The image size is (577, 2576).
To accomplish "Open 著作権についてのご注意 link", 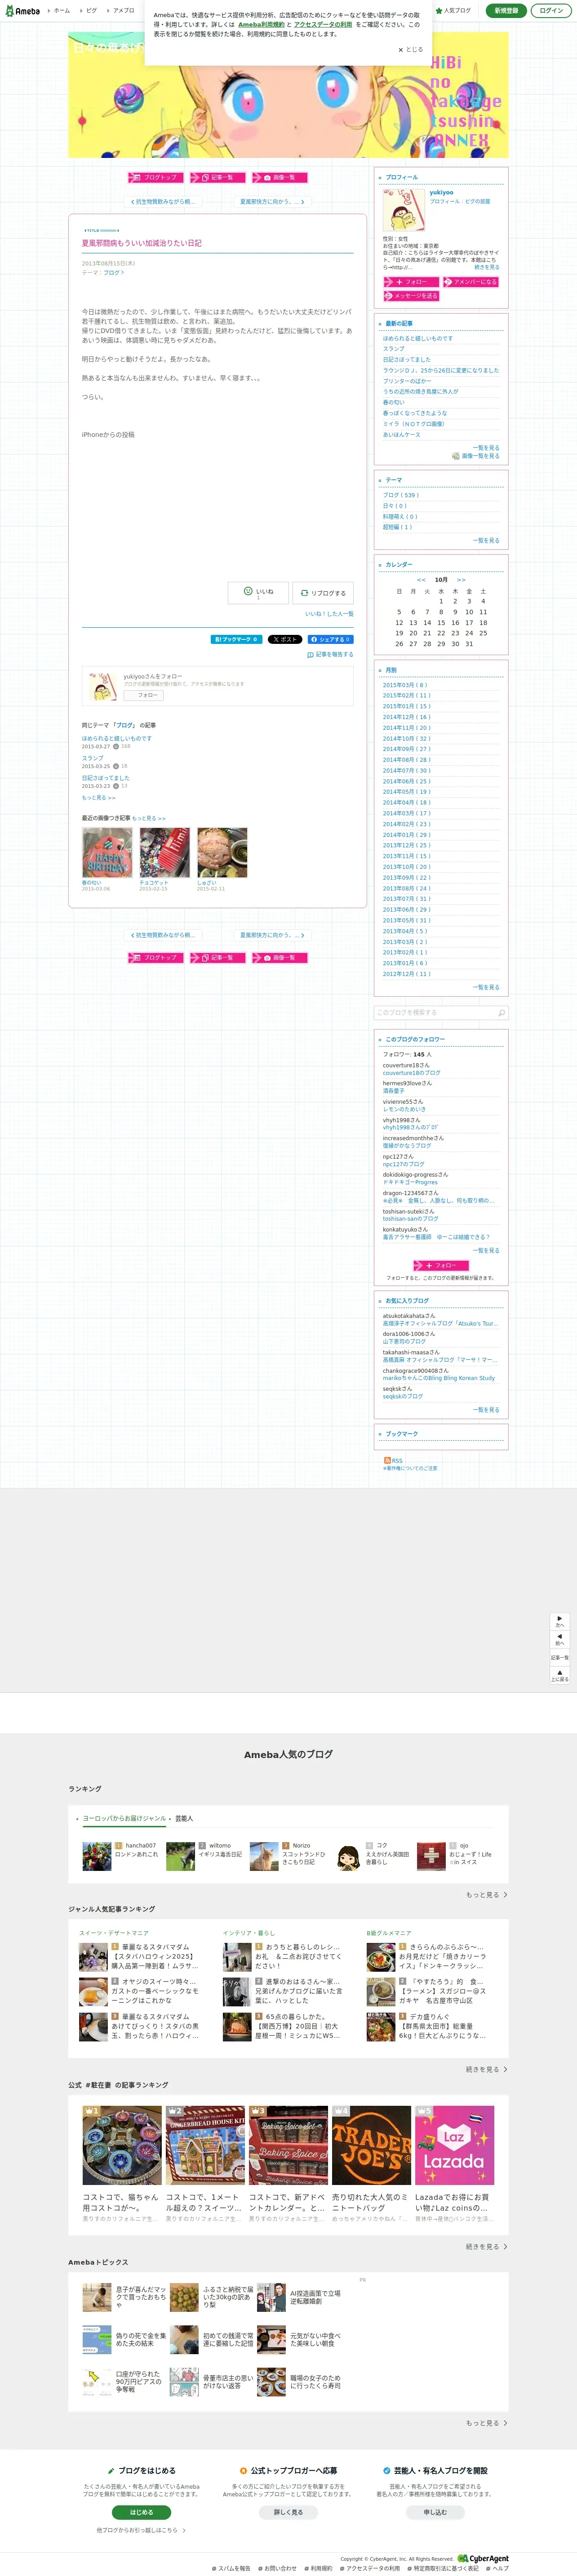I will [x=410, y=1468].
